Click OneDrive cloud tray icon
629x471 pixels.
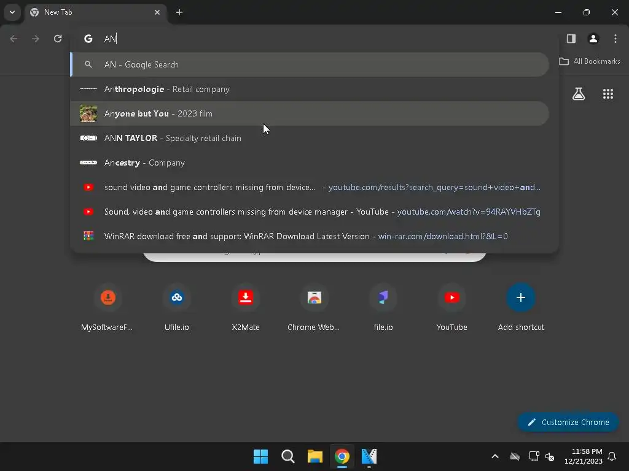[515, 456]
